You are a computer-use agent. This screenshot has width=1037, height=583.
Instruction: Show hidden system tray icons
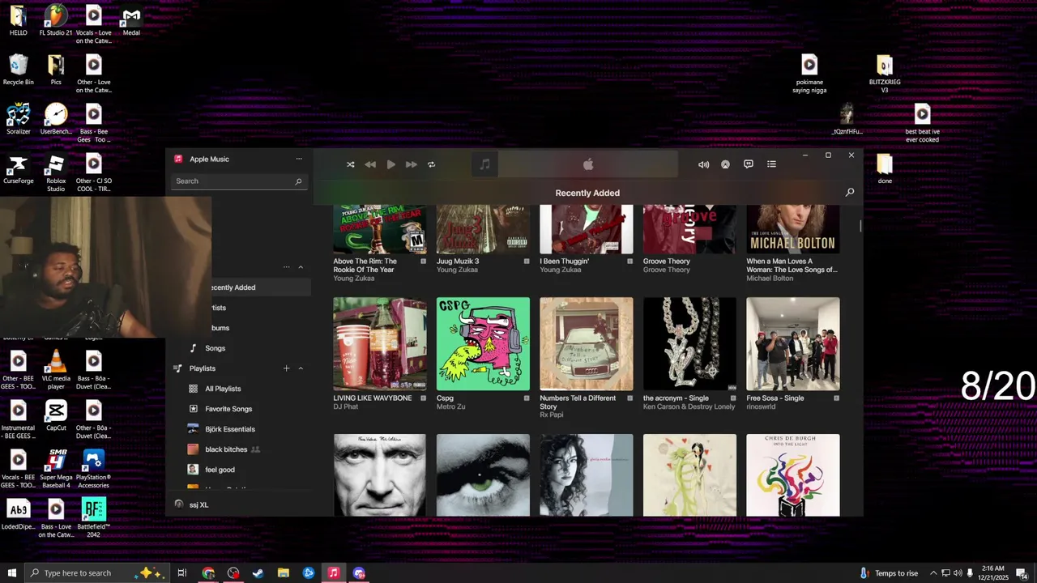click(932, 572)
